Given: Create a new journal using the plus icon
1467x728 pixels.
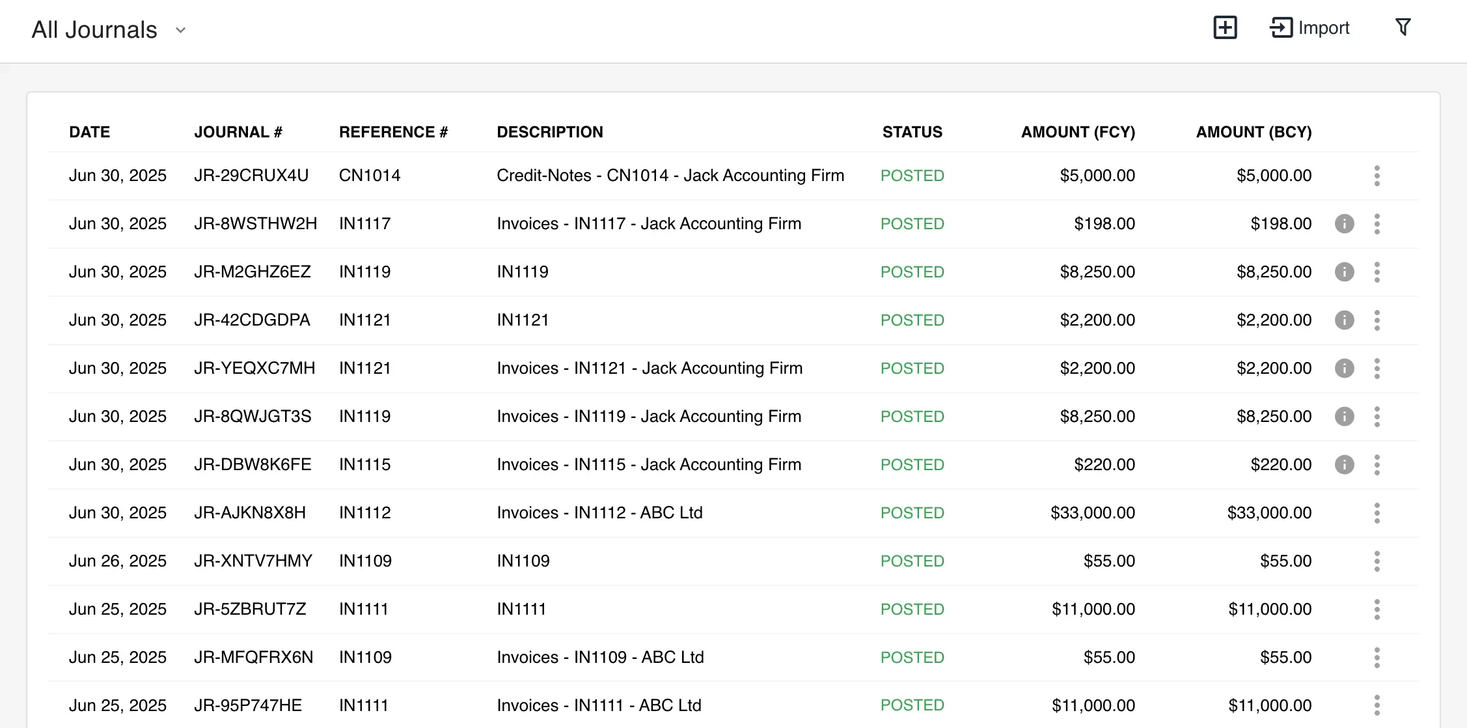Looking at the screenshot, I should coord(1226,28).
